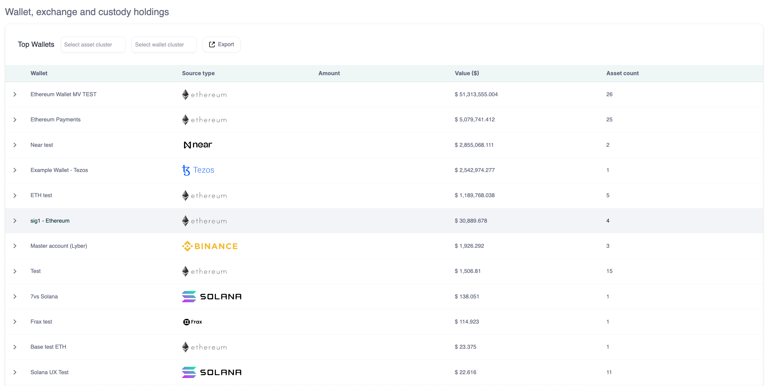Expand Ethereum Wallet MV TEST row
The width and height of the screenshot is (771, 386).
[15, 94]
